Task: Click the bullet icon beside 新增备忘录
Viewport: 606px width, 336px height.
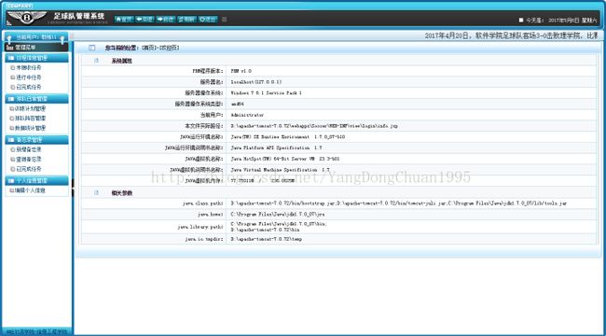Action: click(13, 150)
